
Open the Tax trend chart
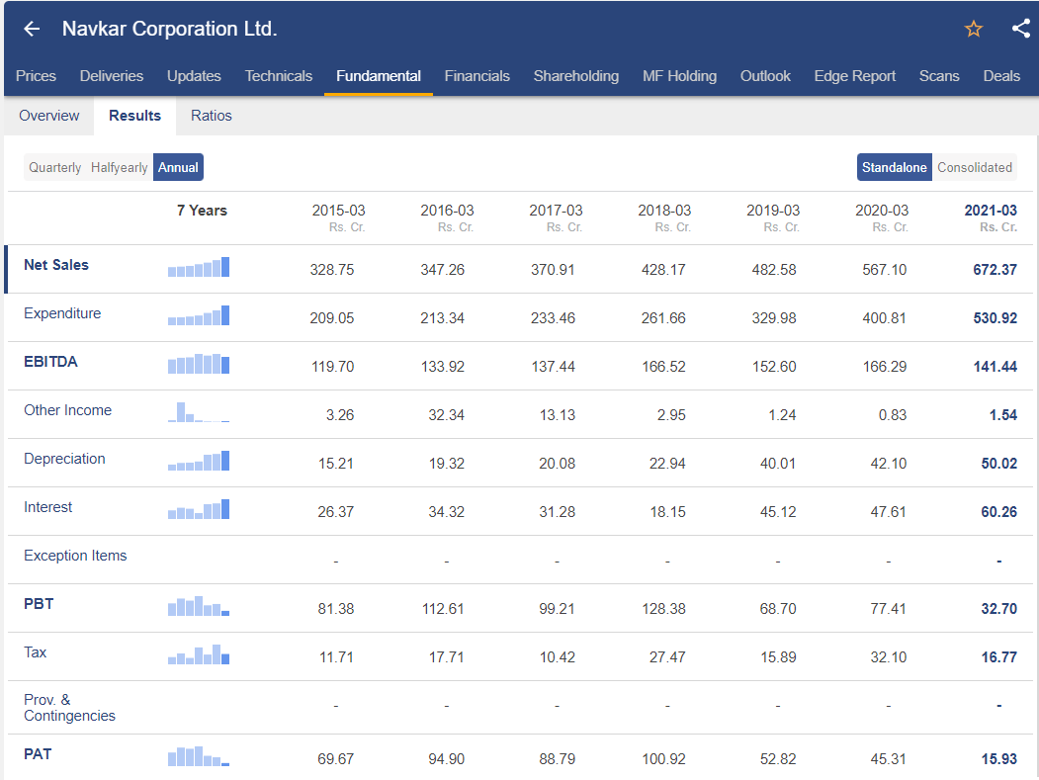tap(198, 653)
